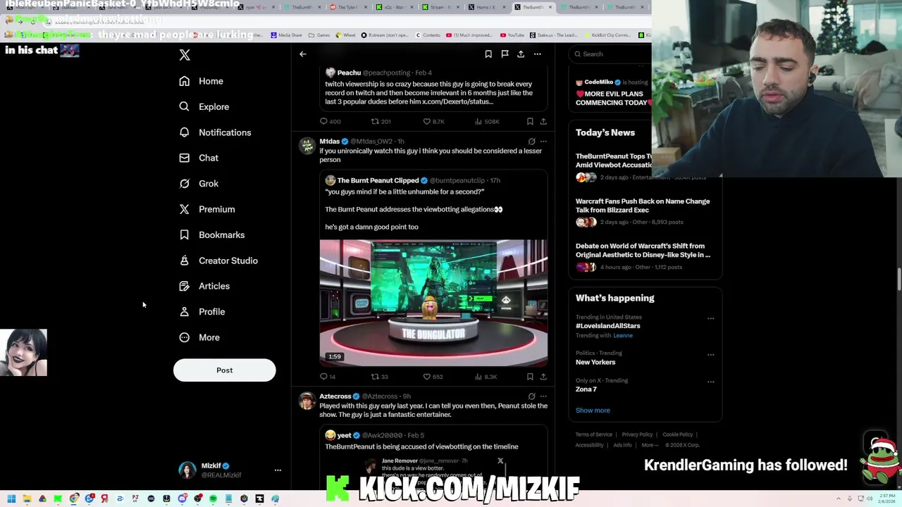The height and width of the screenshot is (507, 902).
Task: Open Chat in the sidebar
Action: point(199,158)
